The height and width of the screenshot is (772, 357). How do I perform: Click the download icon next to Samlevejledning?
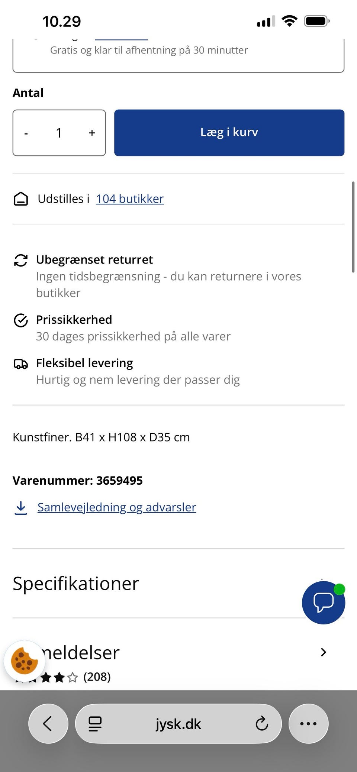point(21,507)
